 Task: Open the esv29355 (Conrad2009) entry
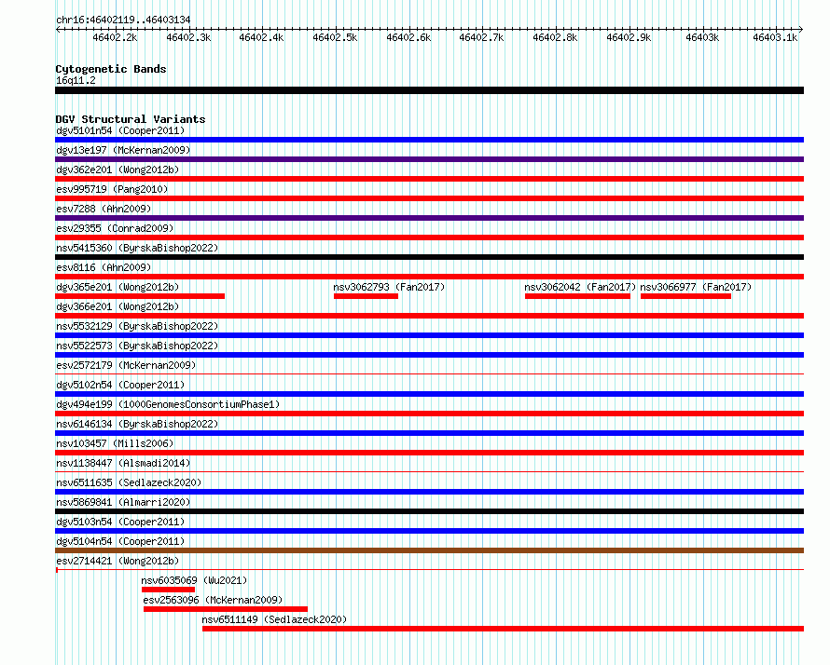[x=115, y=228]
